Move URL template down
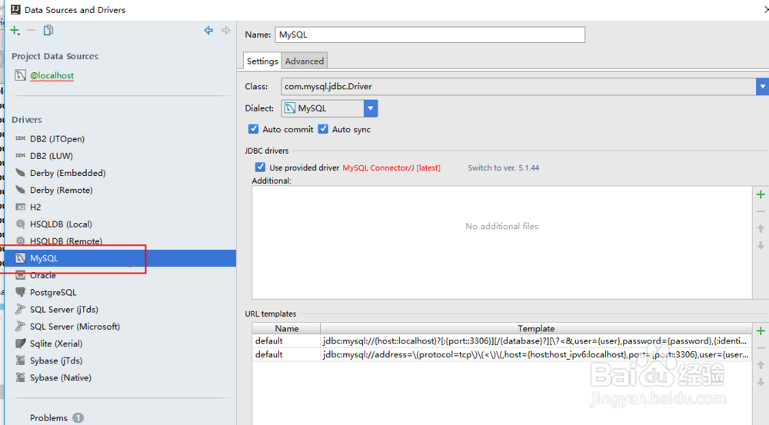 pos(761,381)
